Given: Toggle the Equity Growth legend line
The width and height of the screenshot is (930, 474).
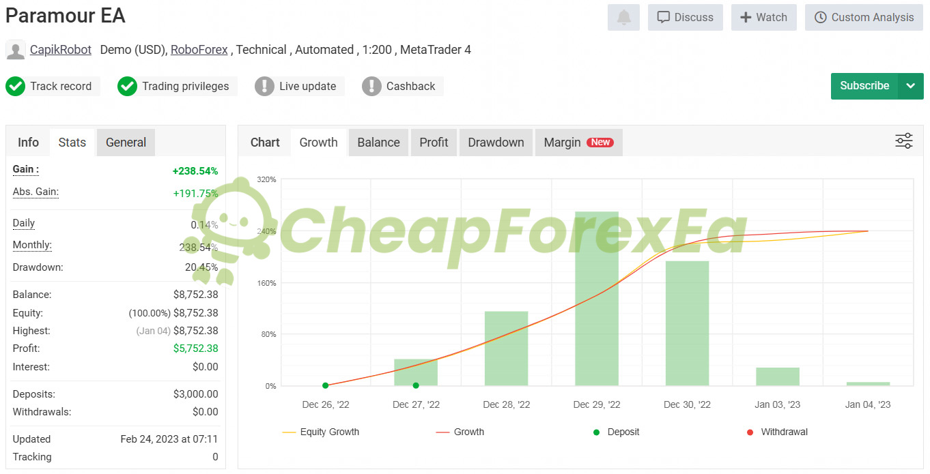Looking at the screenshot, I should tap(321, 432).
